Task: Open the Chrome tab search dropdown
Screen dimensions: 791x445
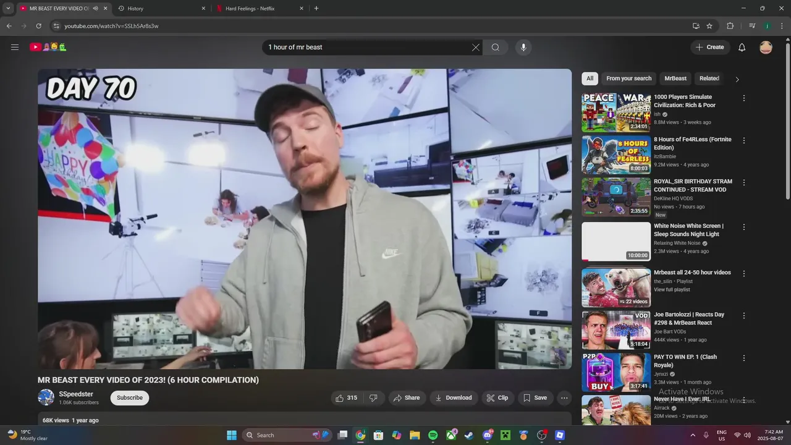Action: (x=8, y=9)
